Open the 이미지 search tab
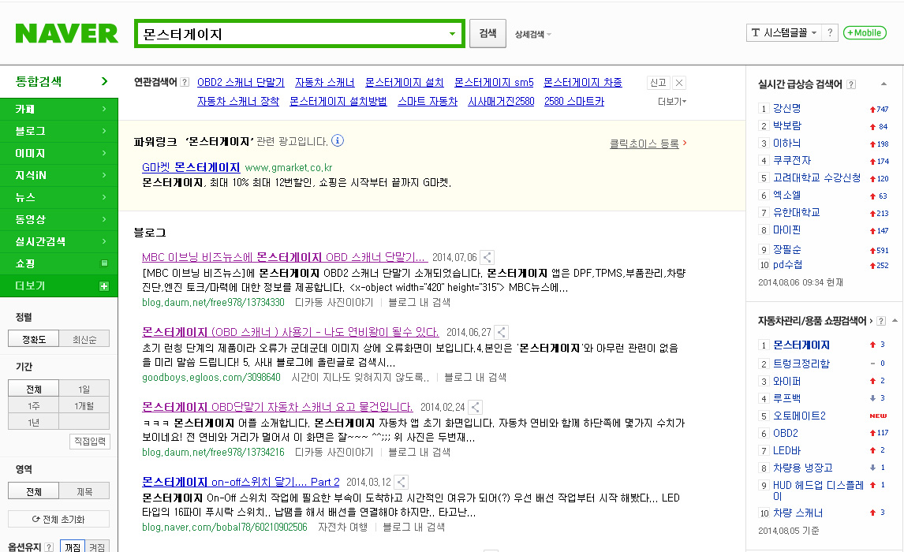The height and width of the screenshot is (552, 904). point(59,153)
